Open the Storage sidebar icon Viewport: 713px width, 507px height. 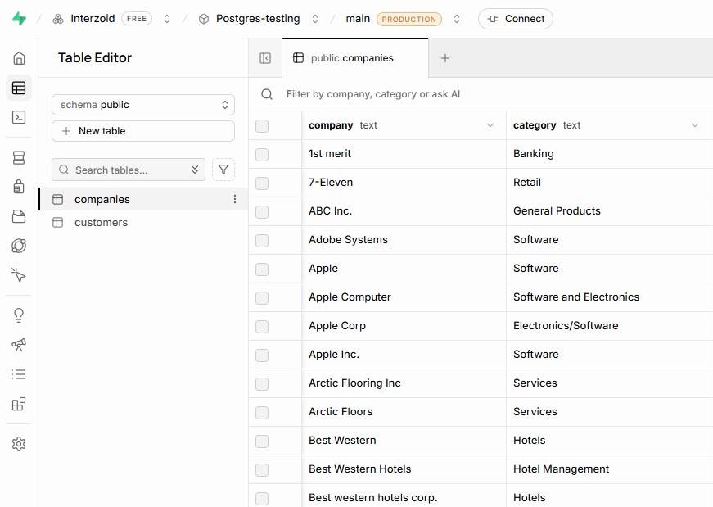pyautogui.click(x=19, y=216)
